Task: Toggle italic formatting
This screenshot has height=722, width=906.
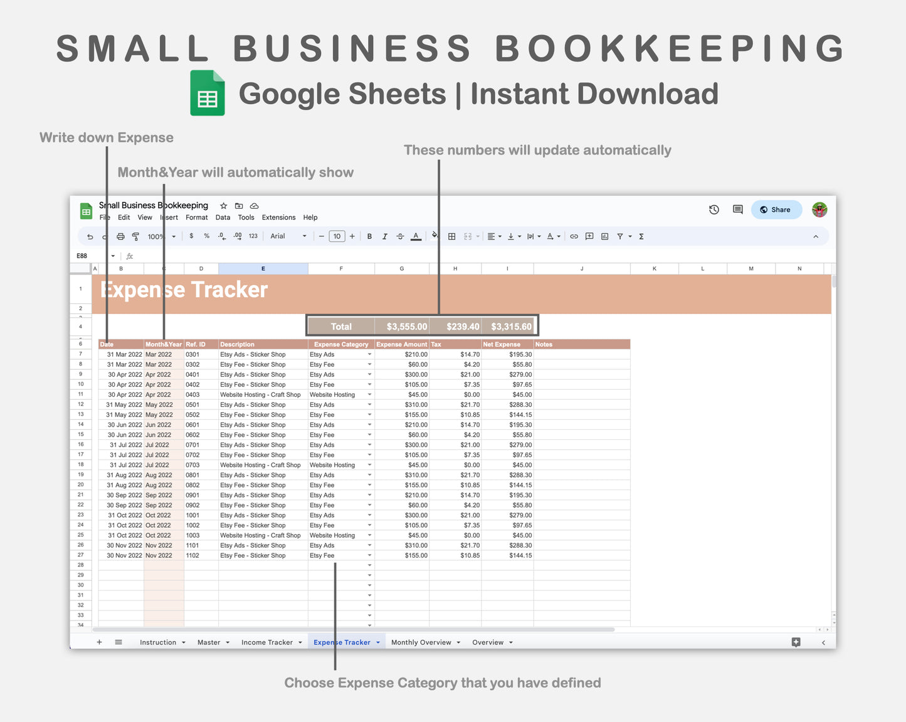Action: click(385, 236)
